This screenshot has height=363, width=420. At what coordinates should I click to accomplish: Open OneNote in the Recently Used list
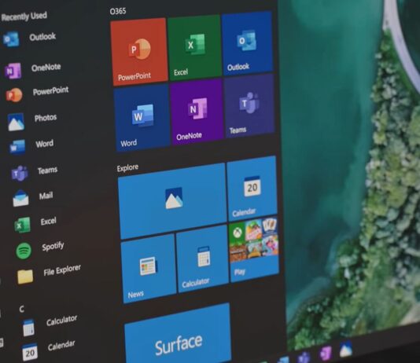pos(33,70)
